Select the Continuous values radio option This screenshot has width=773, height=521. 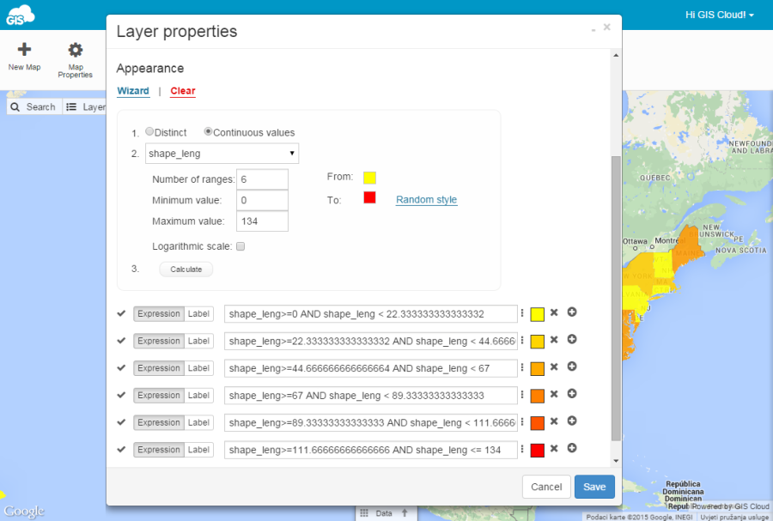click(x=208, y=131)
